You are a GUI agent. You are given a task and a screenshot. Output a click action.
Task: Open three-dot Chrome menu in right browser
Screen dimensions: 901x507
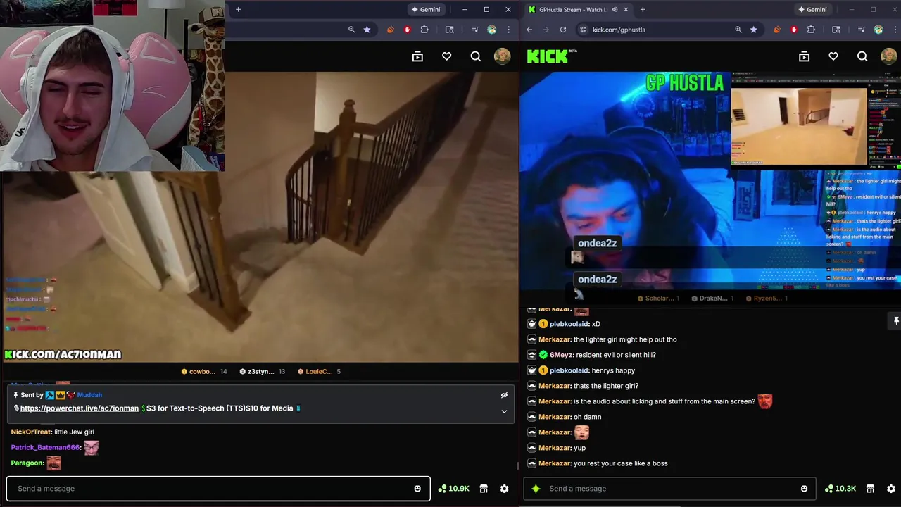pyautogui.click(x=895, y=30)
